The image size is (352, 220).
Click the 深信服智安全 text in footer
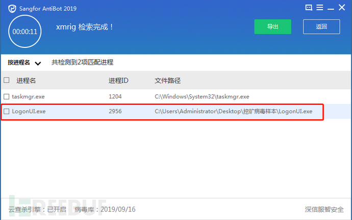pyautogui.click(x=323, y=209)
